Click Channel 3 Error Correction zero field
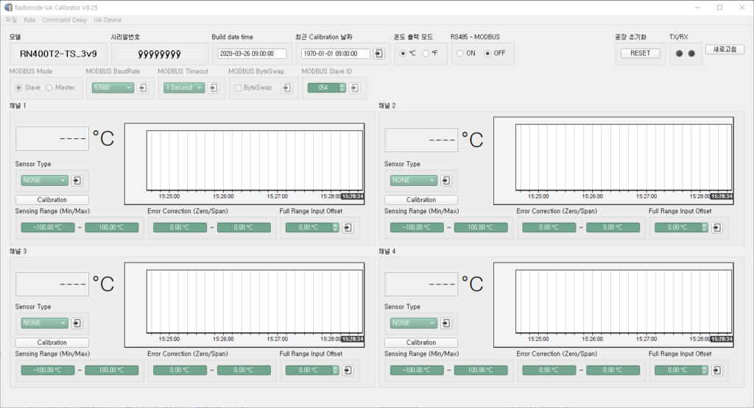754x408 pixels. [180, 370]
